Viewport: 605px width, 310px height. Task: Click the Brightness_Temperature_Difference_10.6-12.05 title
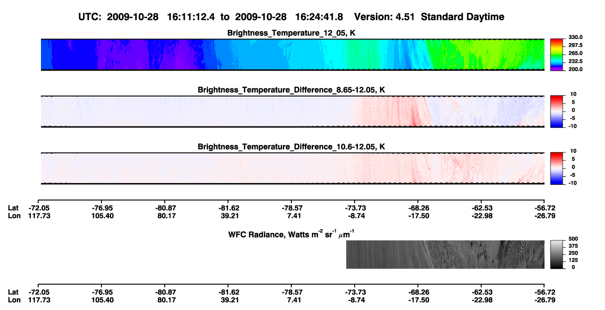pyautogui.click(x=292, y=147)
